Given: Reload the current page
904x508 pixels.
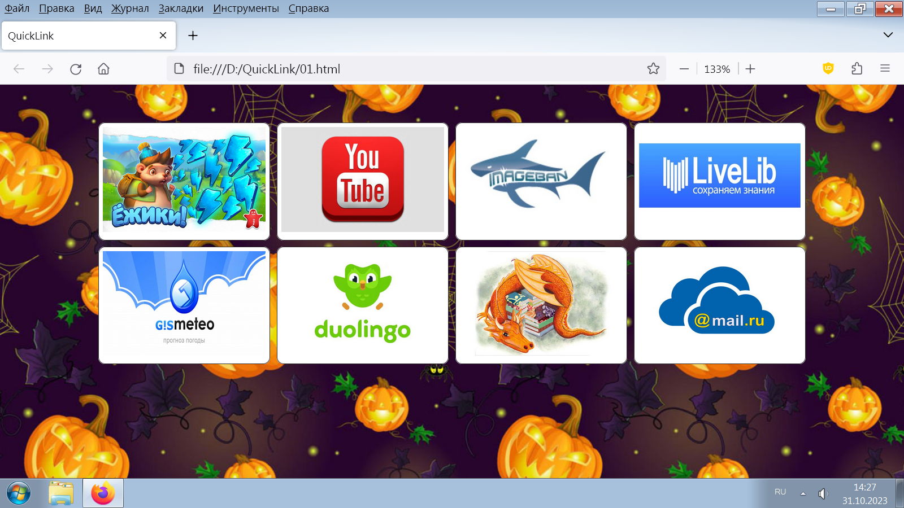Looking at the screenshot, I should (x=76, y=69).
